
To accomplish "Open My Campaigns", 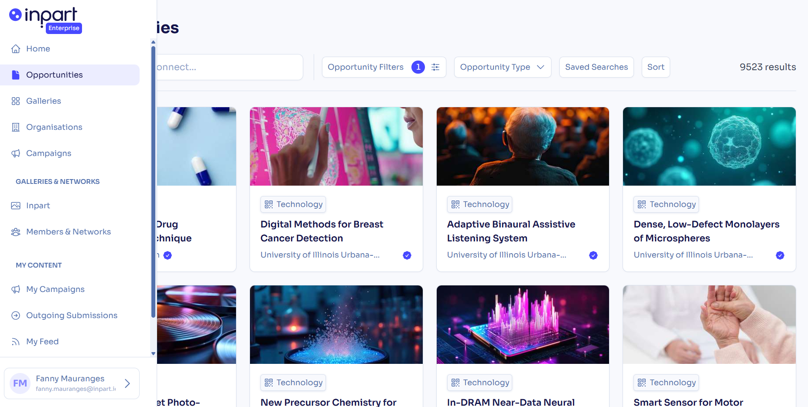I will 70,289.
